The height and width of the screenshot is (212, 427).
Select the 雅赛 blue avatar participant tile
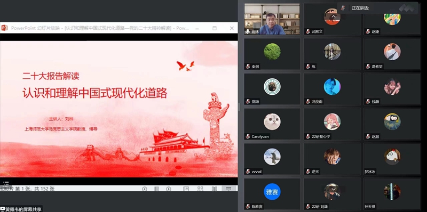click(x=272, y=194)
